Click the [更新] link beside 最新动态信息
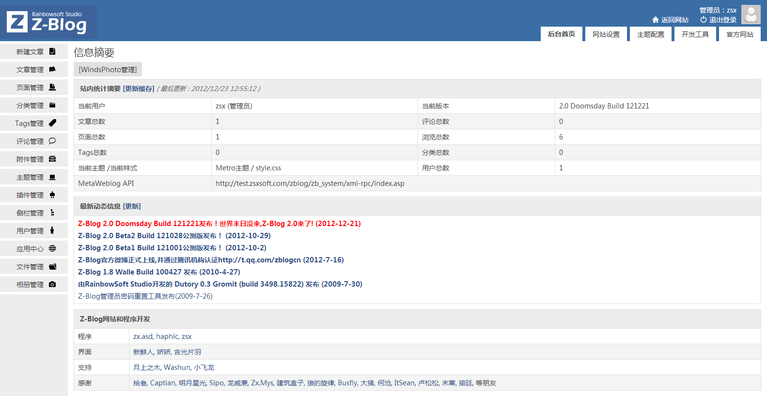The image size is (767, 396). click(x=132, y=206)
